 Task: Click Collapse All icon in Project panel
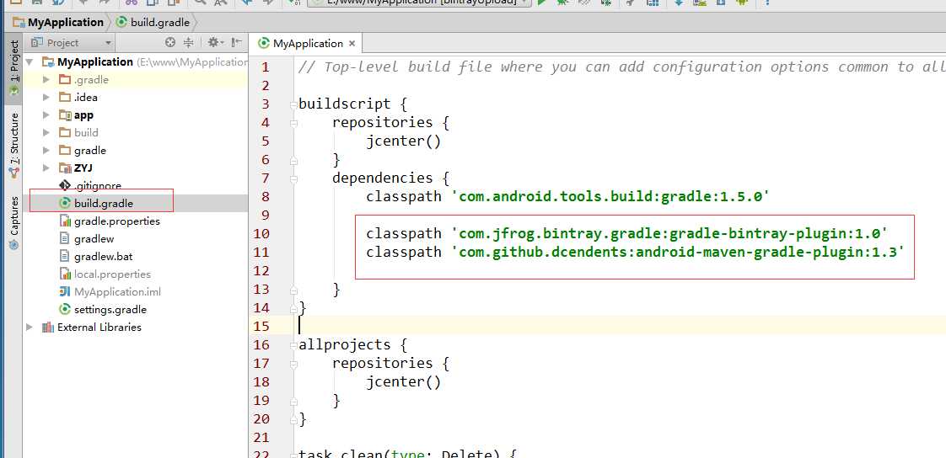coord(188,42)
